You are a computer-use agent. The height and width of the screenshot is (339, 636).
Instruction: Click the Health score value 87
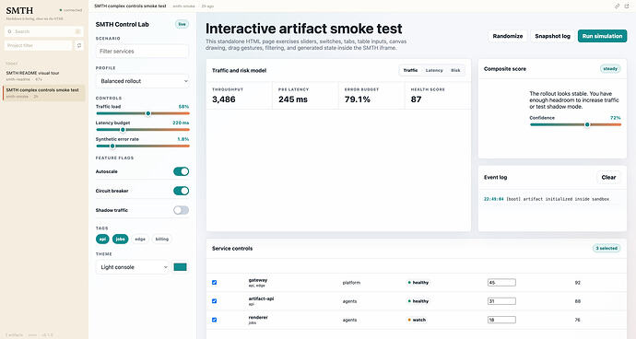coord(416,99)
